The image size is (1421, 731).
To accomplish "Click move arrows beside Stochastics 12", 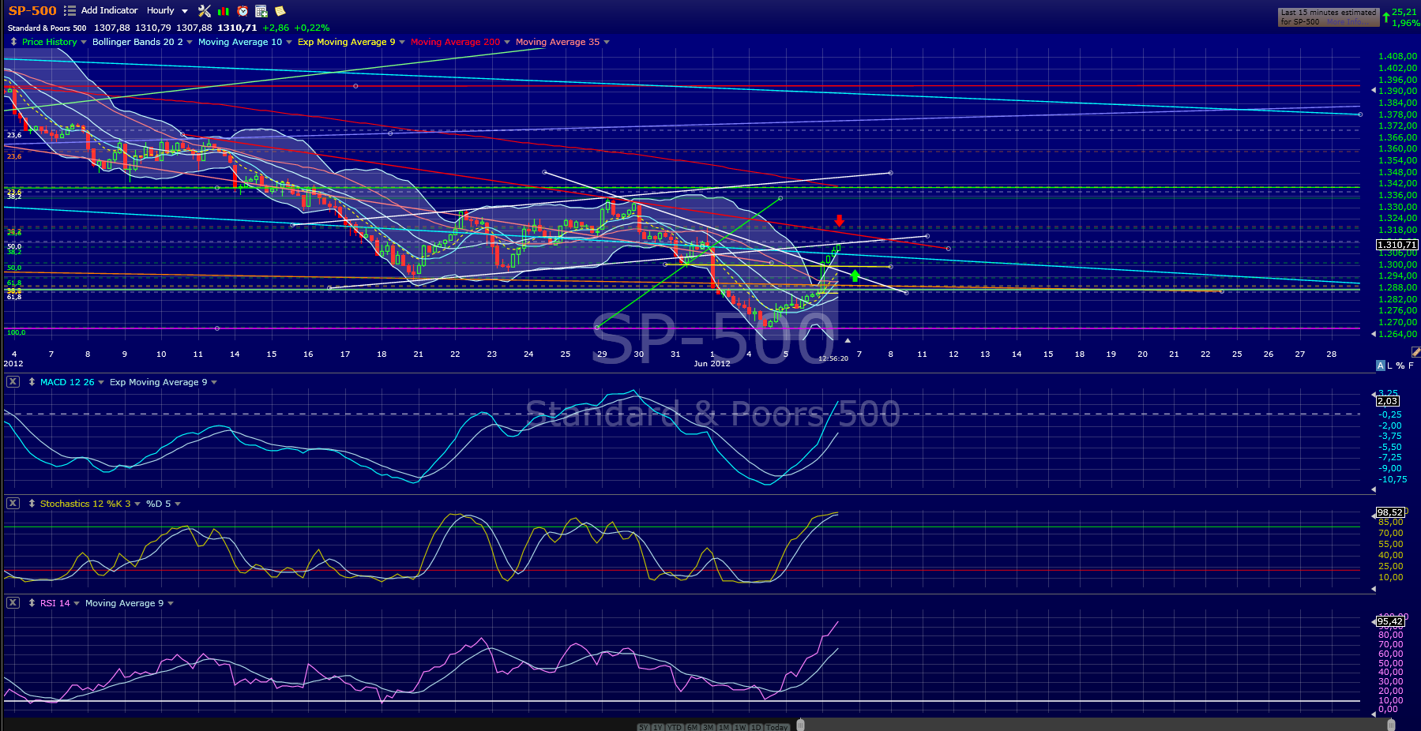I will click(32, 504).
